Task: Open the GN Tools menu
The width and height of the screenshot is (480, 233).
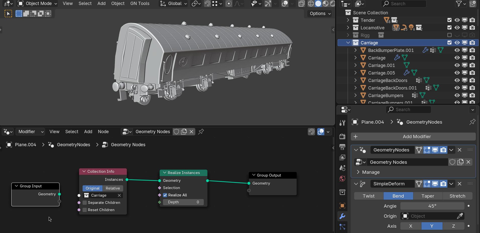Action: [x=140, y=4]
